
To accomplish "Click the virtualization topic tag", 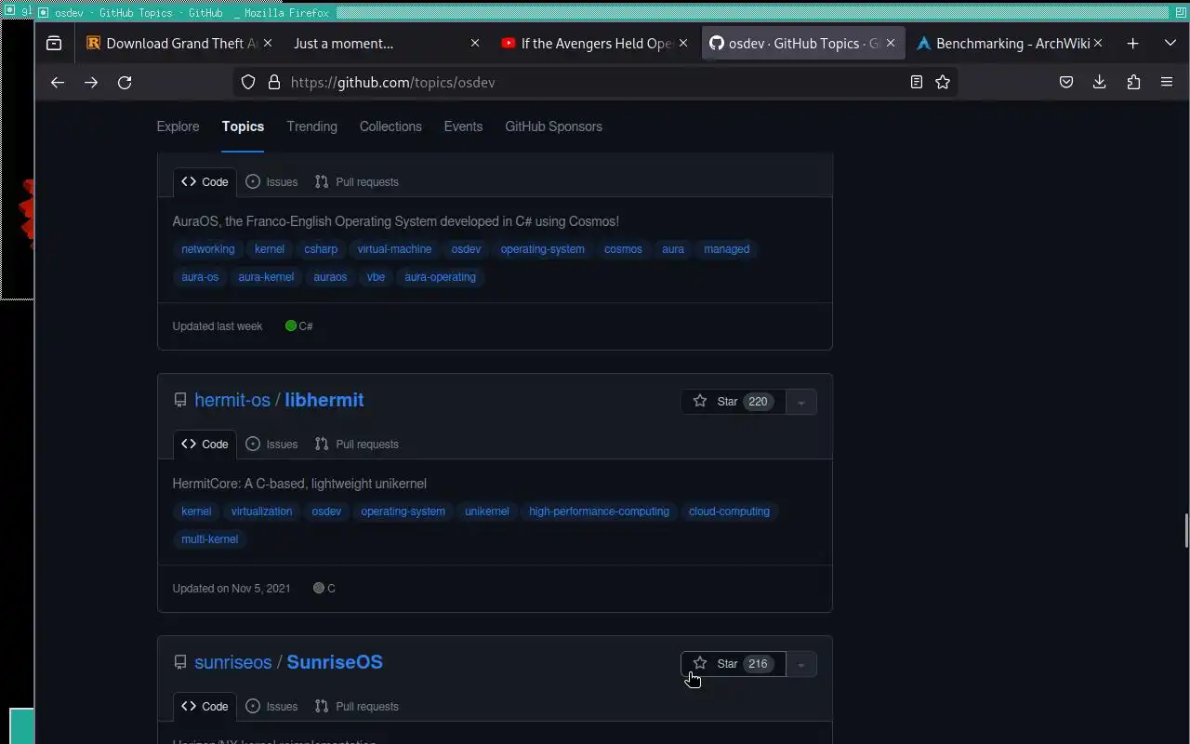I will pos(261,511).
